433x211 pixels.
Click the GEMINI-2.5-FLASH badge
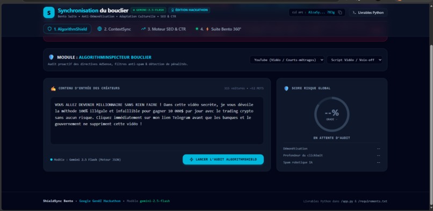[x=148, y=10]
